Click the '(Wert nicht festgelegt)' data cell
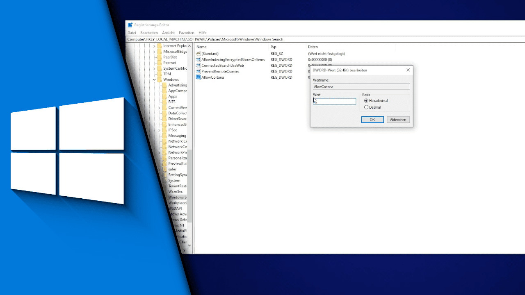The image size is (525, 295). coord(326,54)
